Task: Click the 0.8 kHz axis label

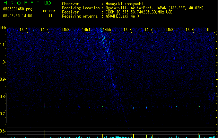Action: coord(3,97)
